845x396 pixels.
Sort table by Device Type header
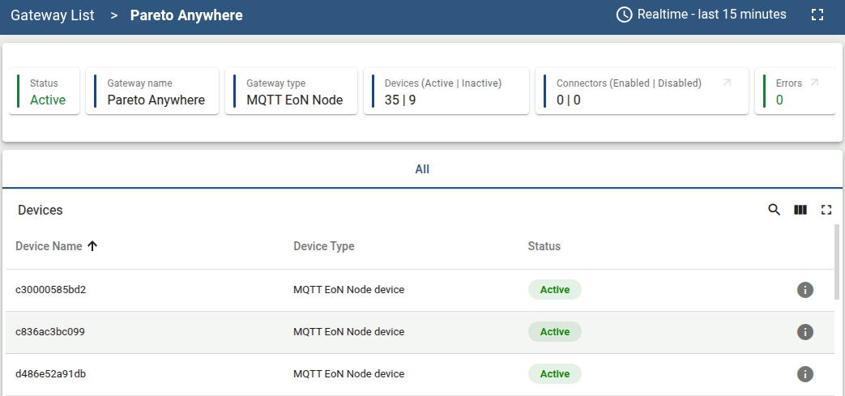coord(324,246)
